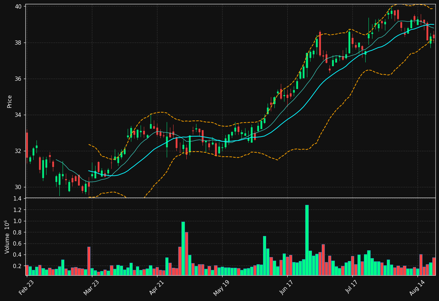Select the Apr 21 axis label
This screenshot has height=301, width=439.
pos(157,287)
